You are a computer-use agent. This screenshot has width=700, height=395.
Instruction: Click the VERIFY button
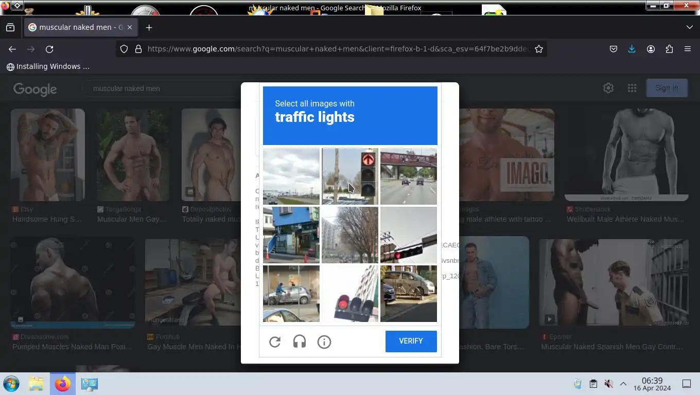click(411, 341)
